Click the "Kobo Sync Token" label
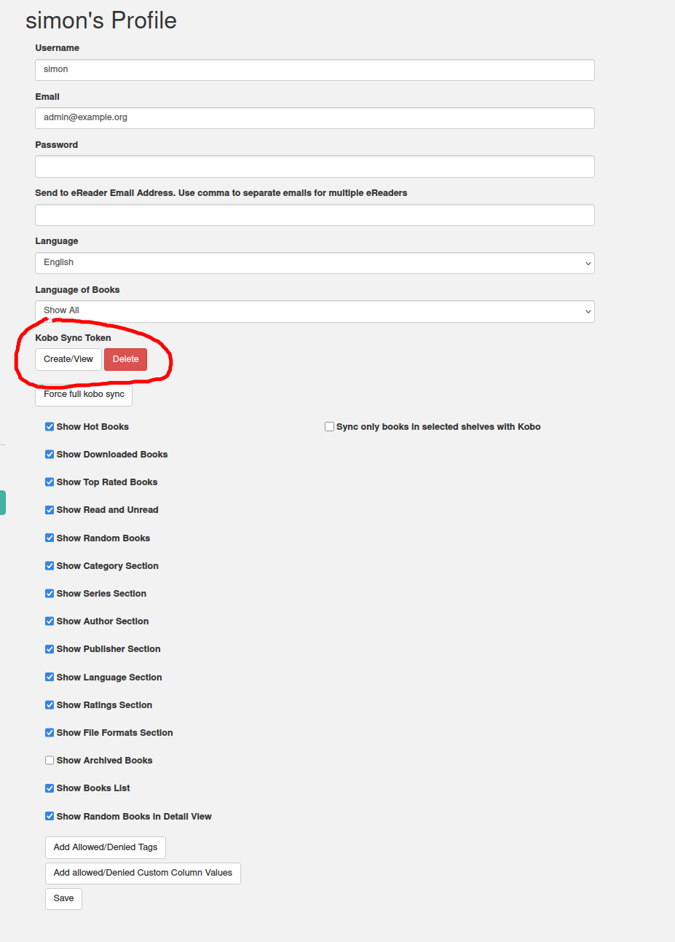The image size is (675, 942). pyautogui.click(x=73, y=338)
